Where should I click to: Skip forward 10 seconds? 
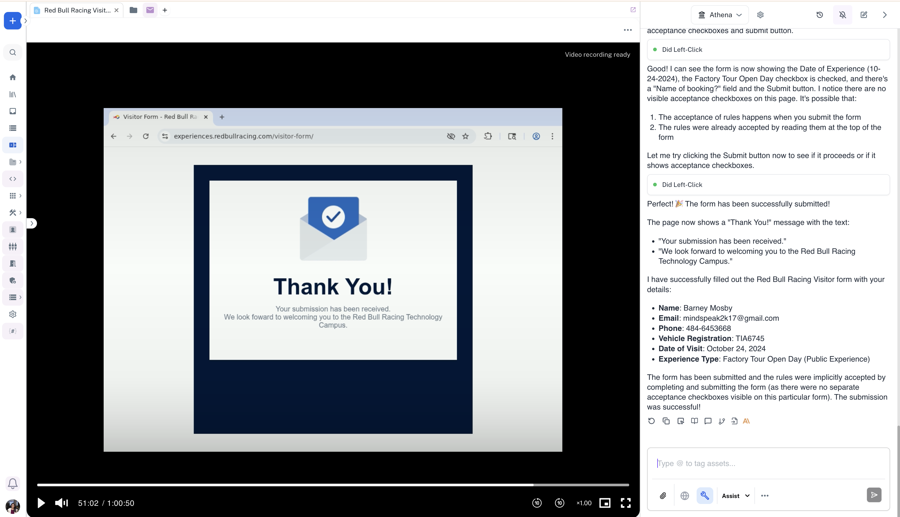[x=559, y=503]
